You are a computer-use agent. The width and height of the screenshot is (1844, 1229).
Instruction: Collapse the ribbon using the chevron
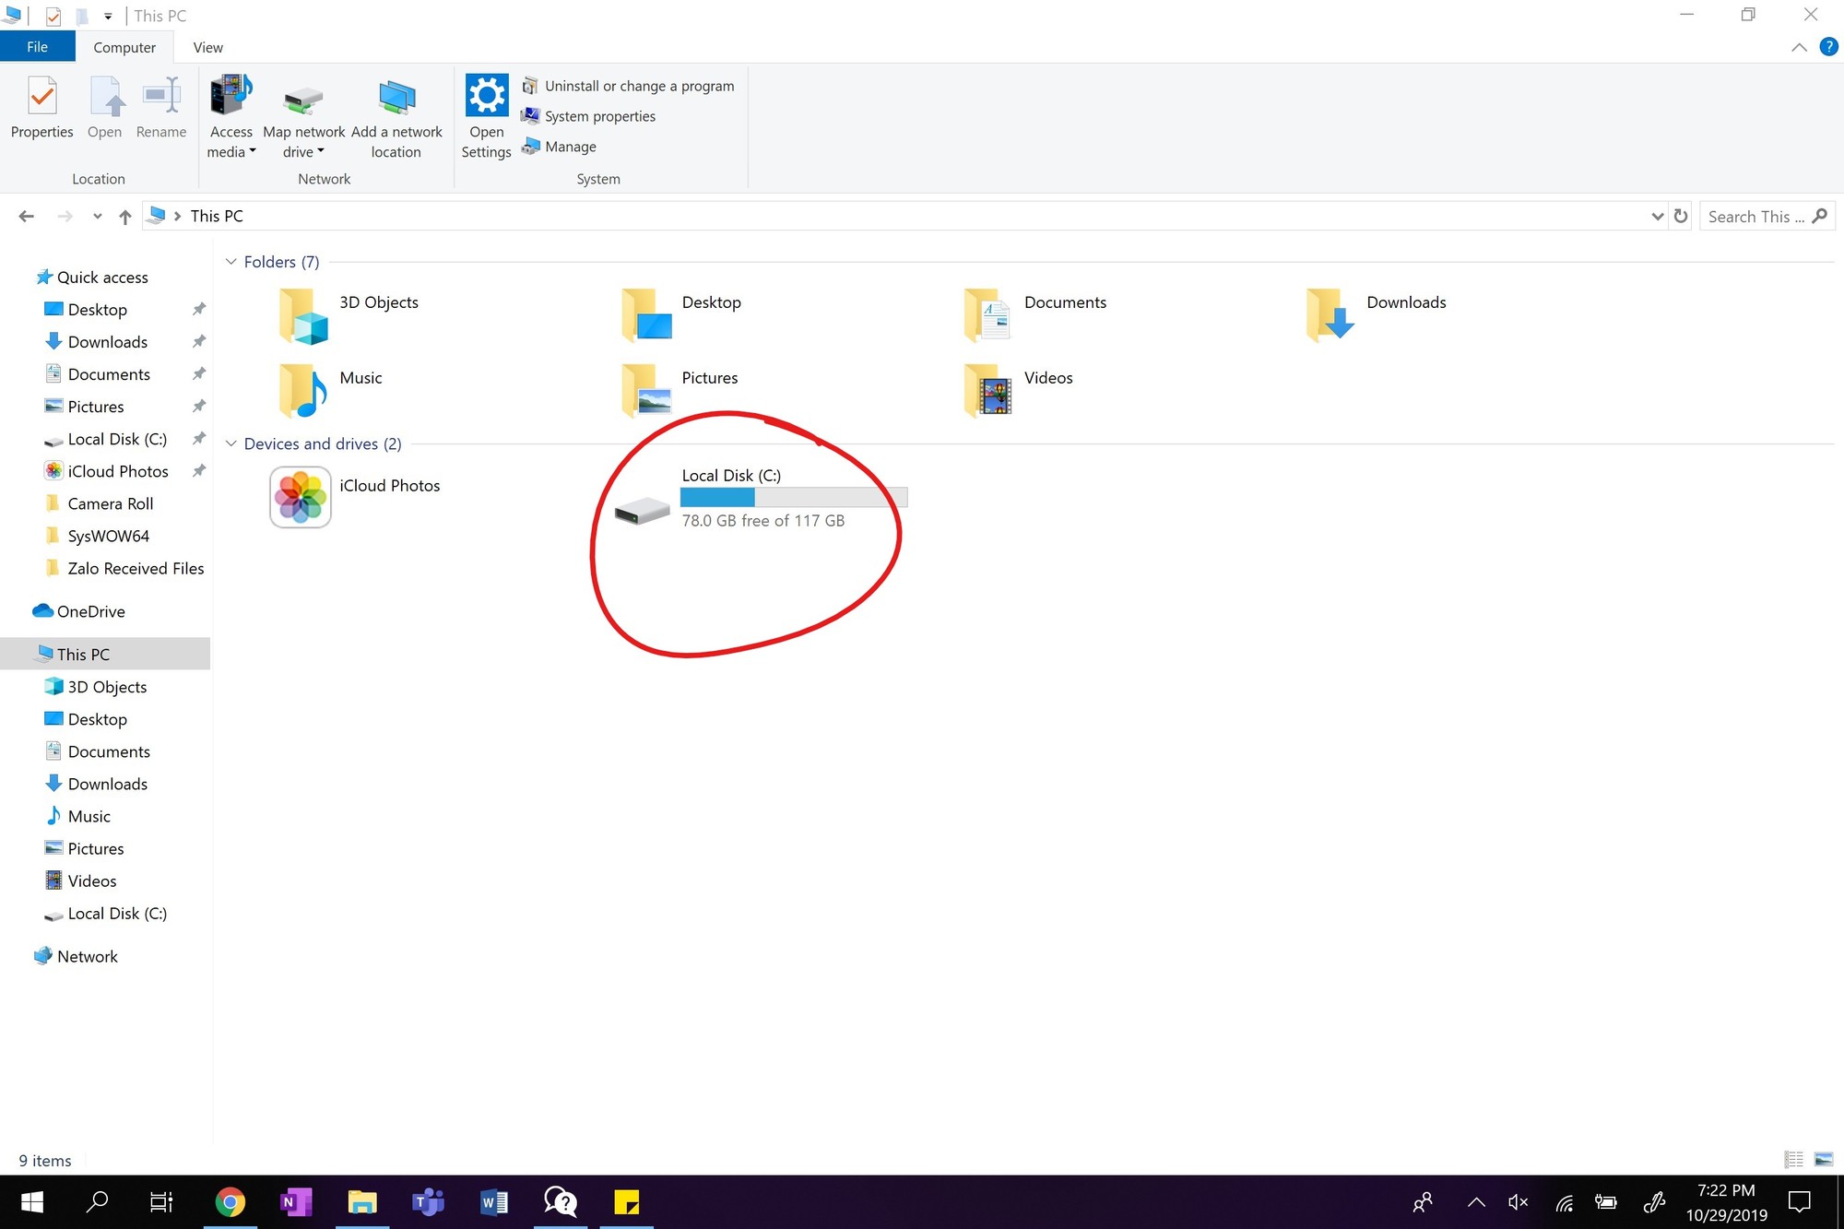tap(1799, 47)
